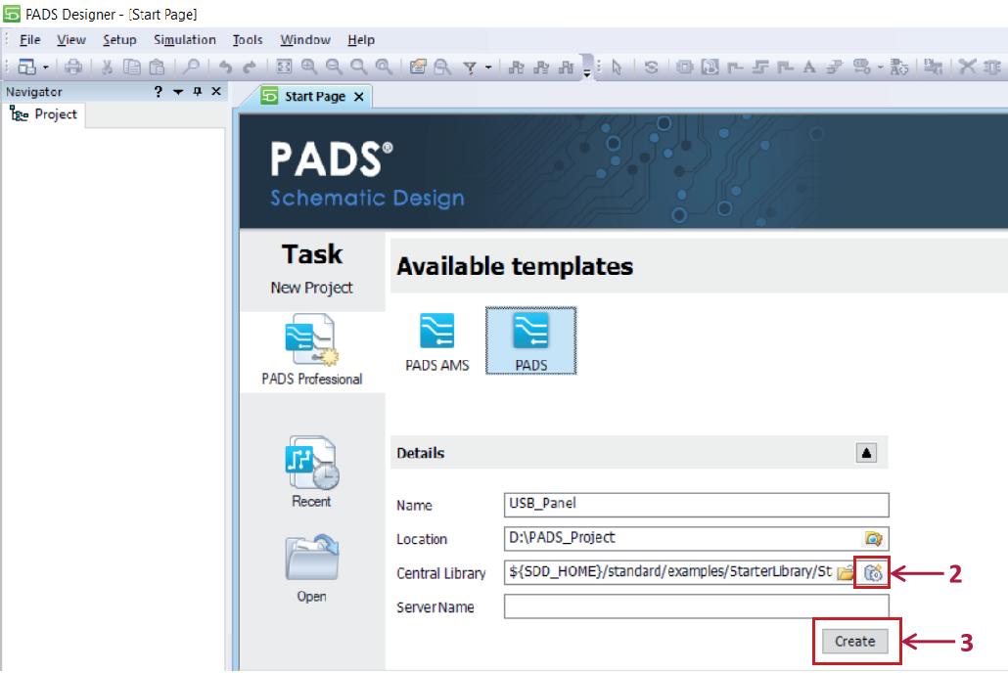Viewport: 1008px width, 673px height.
Task: Click the Fit All zoom icon
Action: tap(284, 67)
